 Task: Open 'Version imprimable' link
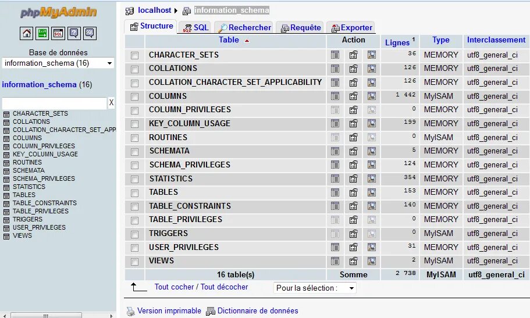tap(169, 310)
